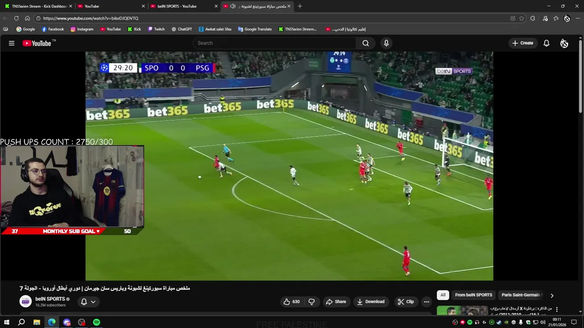Open Windows notification center

pos(574,322)
